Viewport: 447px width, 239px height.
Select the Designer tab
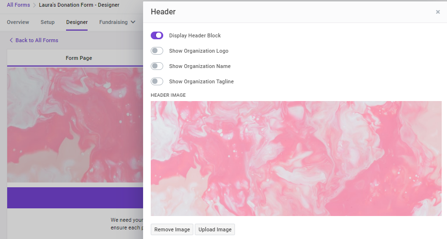pos(77,22)
